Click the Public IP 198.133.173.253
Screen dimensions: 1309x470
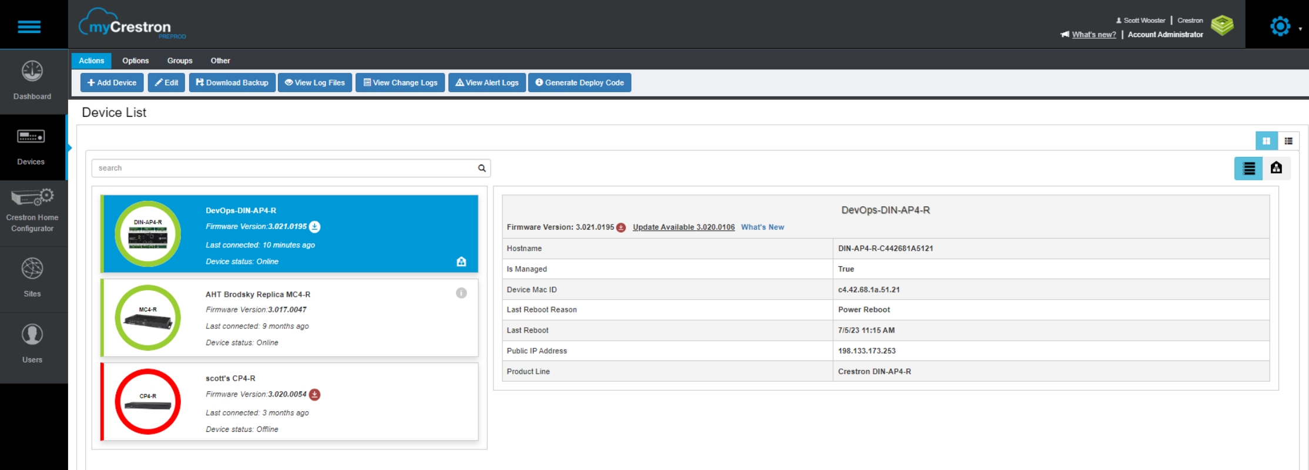click(x=867, y=351)
